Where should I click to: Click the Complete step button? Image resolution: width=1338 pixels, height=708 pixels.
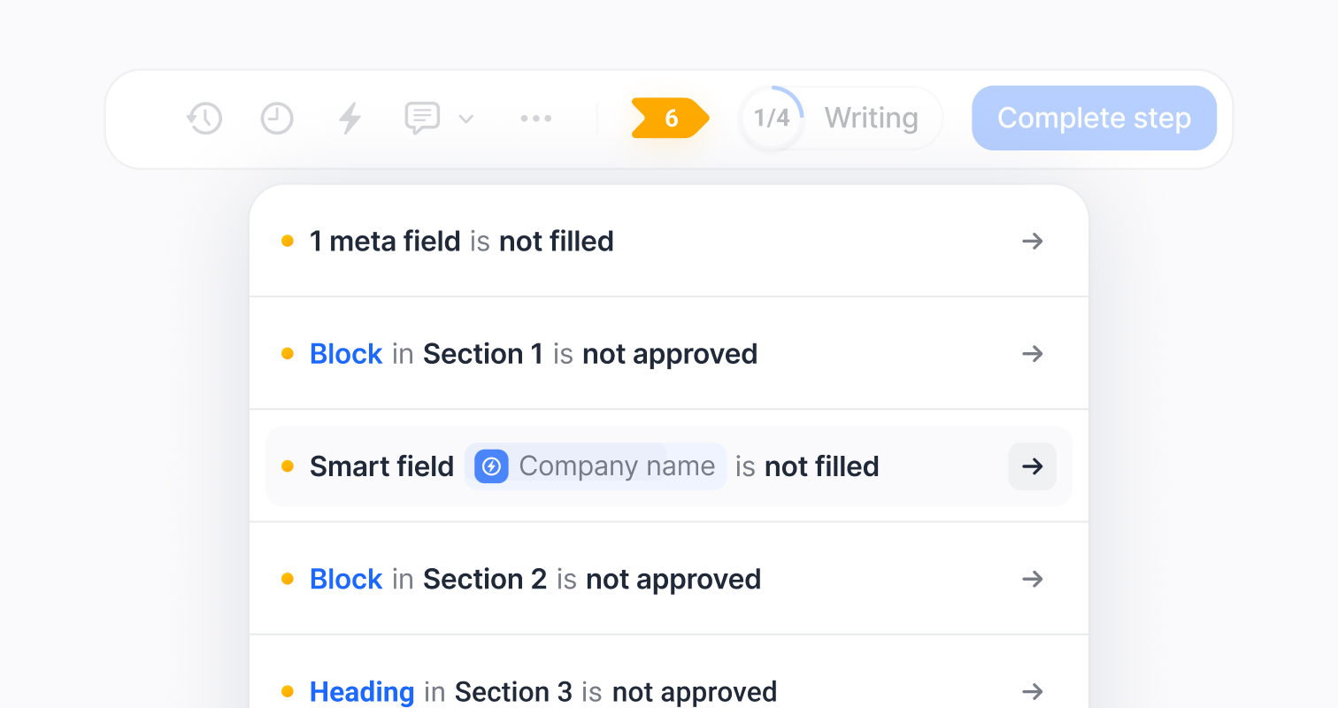coord(1095,119)
